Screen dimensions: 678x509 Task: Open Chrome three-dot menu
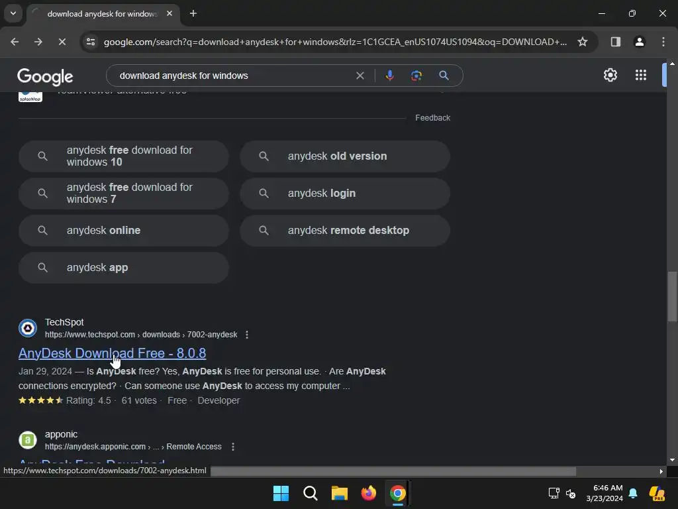click(x=663, y=42)
